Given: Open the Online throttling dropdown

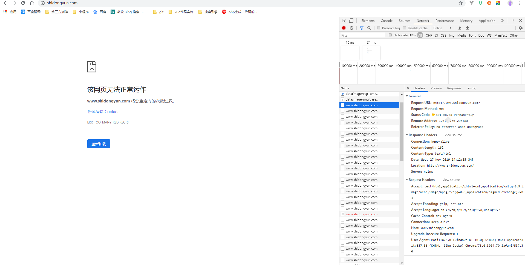Looking at the screenshot, I should click(441, 28).
